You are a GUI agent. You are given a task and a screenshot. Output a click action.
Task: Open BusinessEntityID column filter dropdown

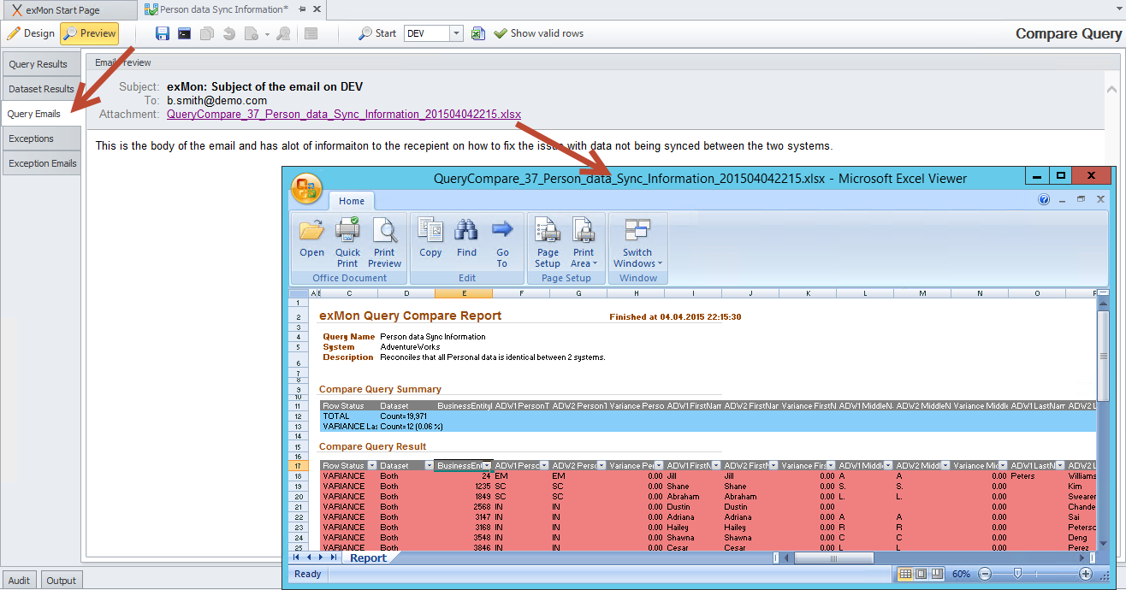pyautogui.click(x=487, y=466)
